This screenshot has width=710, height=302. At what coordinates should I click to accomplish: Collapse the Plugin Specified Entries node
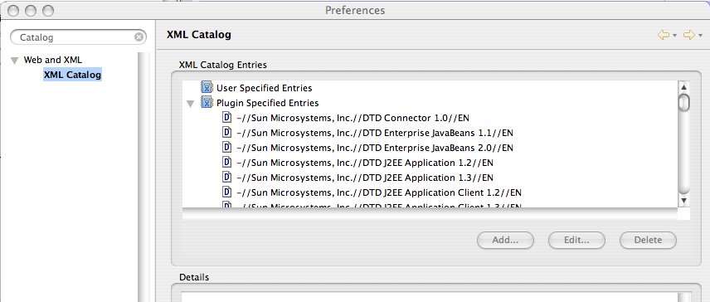[191, 104]
